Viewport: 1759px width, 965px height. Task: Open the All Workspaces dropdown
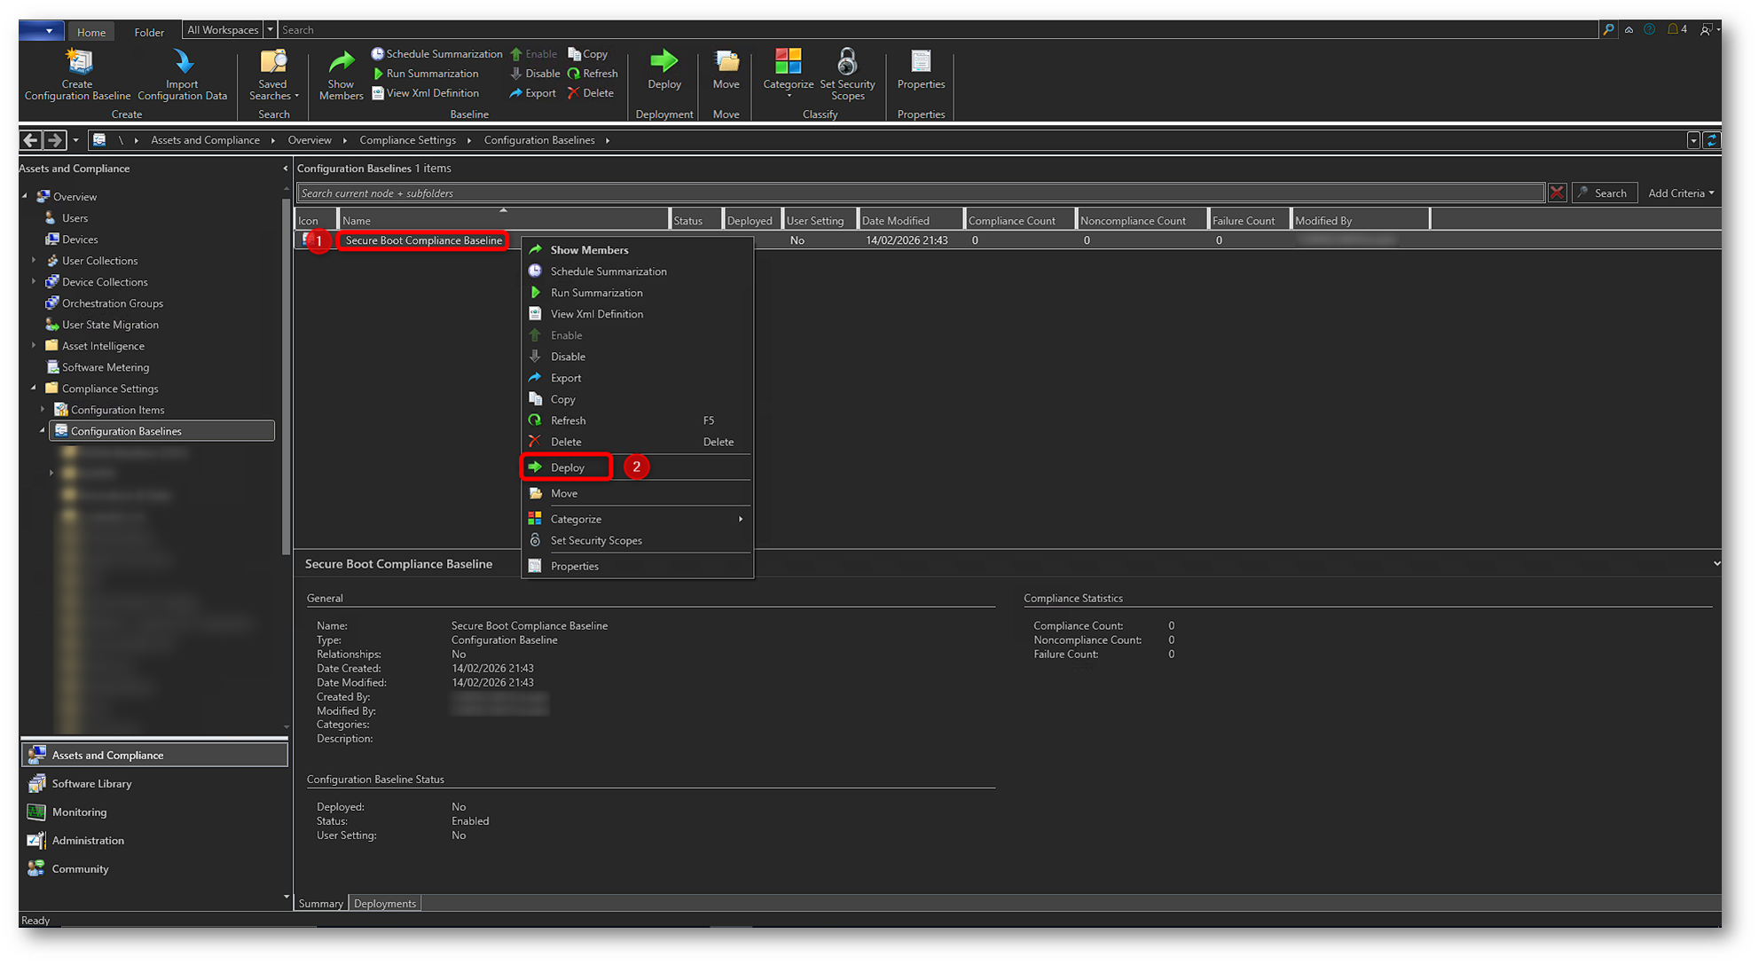click(270, 30)
